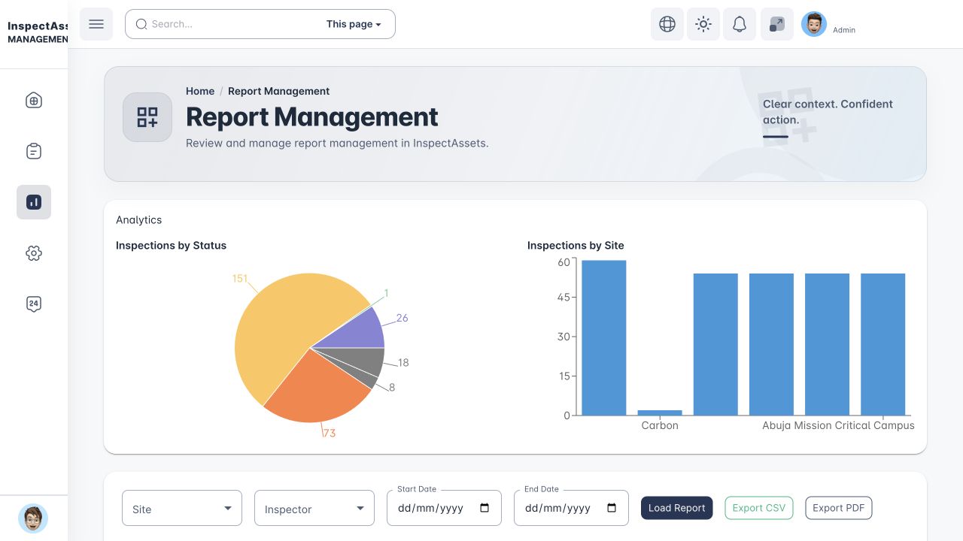Click the InspectAssets logo text
The image size is (963, 541).
[38, 32]
